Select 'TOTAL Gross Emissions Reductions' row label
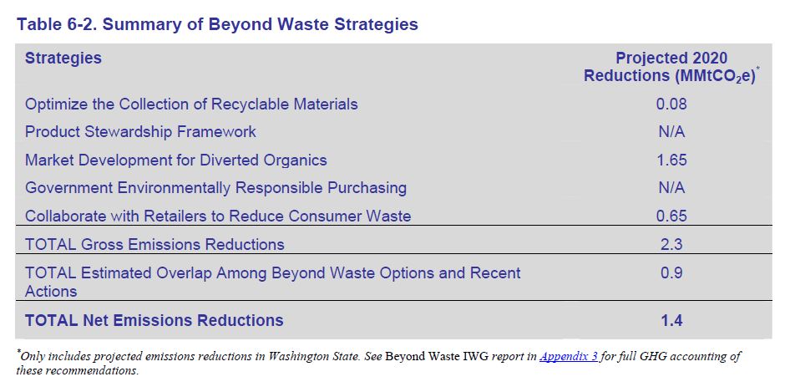 154,245
